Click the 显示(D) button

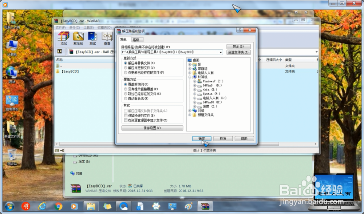coord(238,46)
